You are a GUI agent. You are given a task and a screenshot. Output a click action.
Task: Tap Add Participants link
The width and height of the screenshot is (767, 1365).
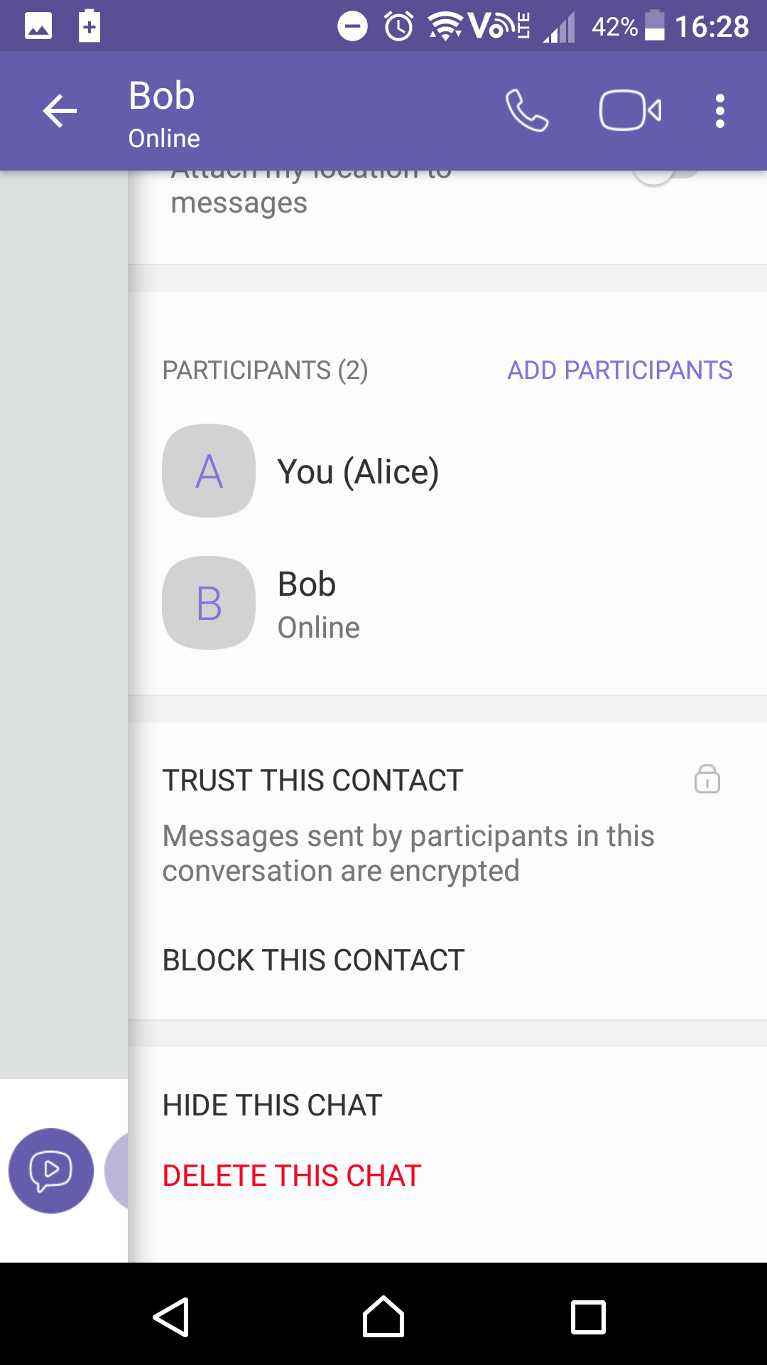619,370
